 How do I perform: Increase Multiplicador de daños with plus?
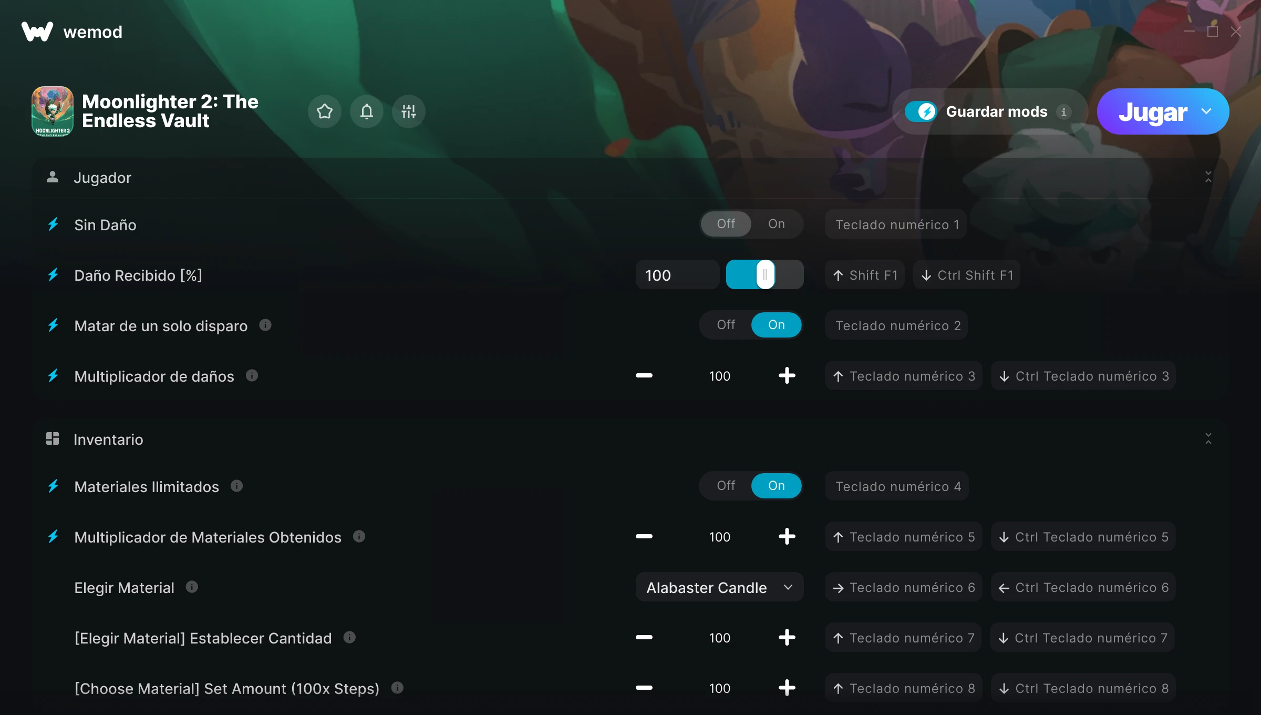[787, 376]
